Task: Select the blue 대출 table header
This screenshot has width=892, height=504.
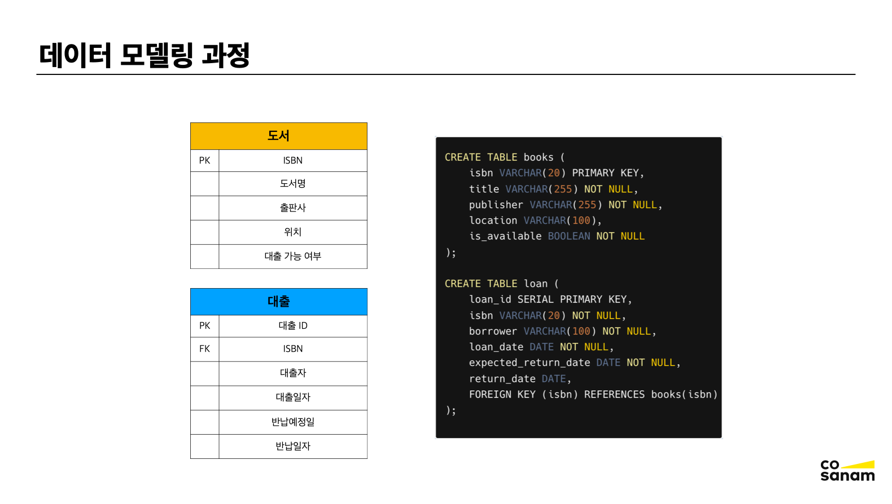Action: click(278, 302)
